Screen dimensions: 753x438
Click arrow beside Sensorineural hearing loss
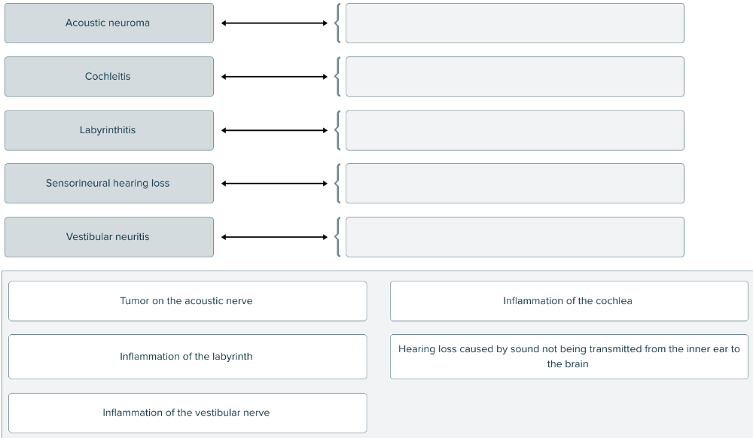275,184
